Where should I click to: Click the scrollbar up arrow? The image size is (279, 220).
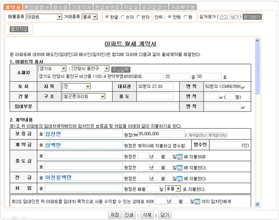click(x=258, y=41)
